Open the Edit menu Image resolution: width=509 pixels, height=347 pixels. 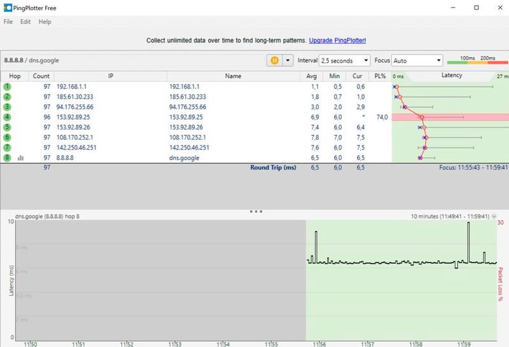(25, 22)
